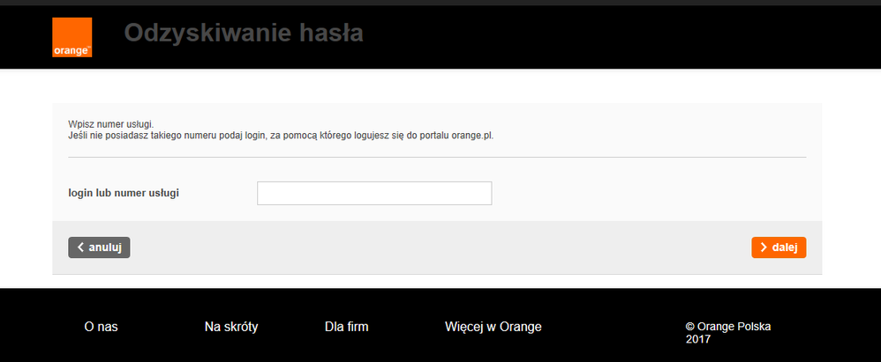Click the 'Wpisz numer usługi.' instruction text
Viewport: 881px width, 362px height.
pyautogui.click(x=110, y=124)
